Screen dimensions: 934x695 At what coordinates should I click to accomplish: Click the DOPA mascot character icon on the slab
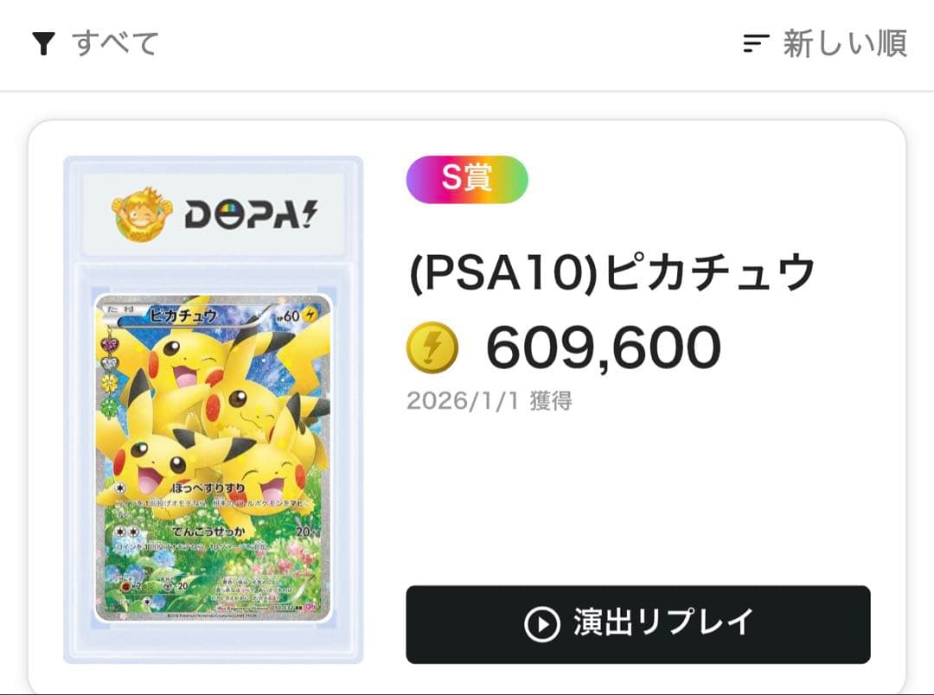141,212
